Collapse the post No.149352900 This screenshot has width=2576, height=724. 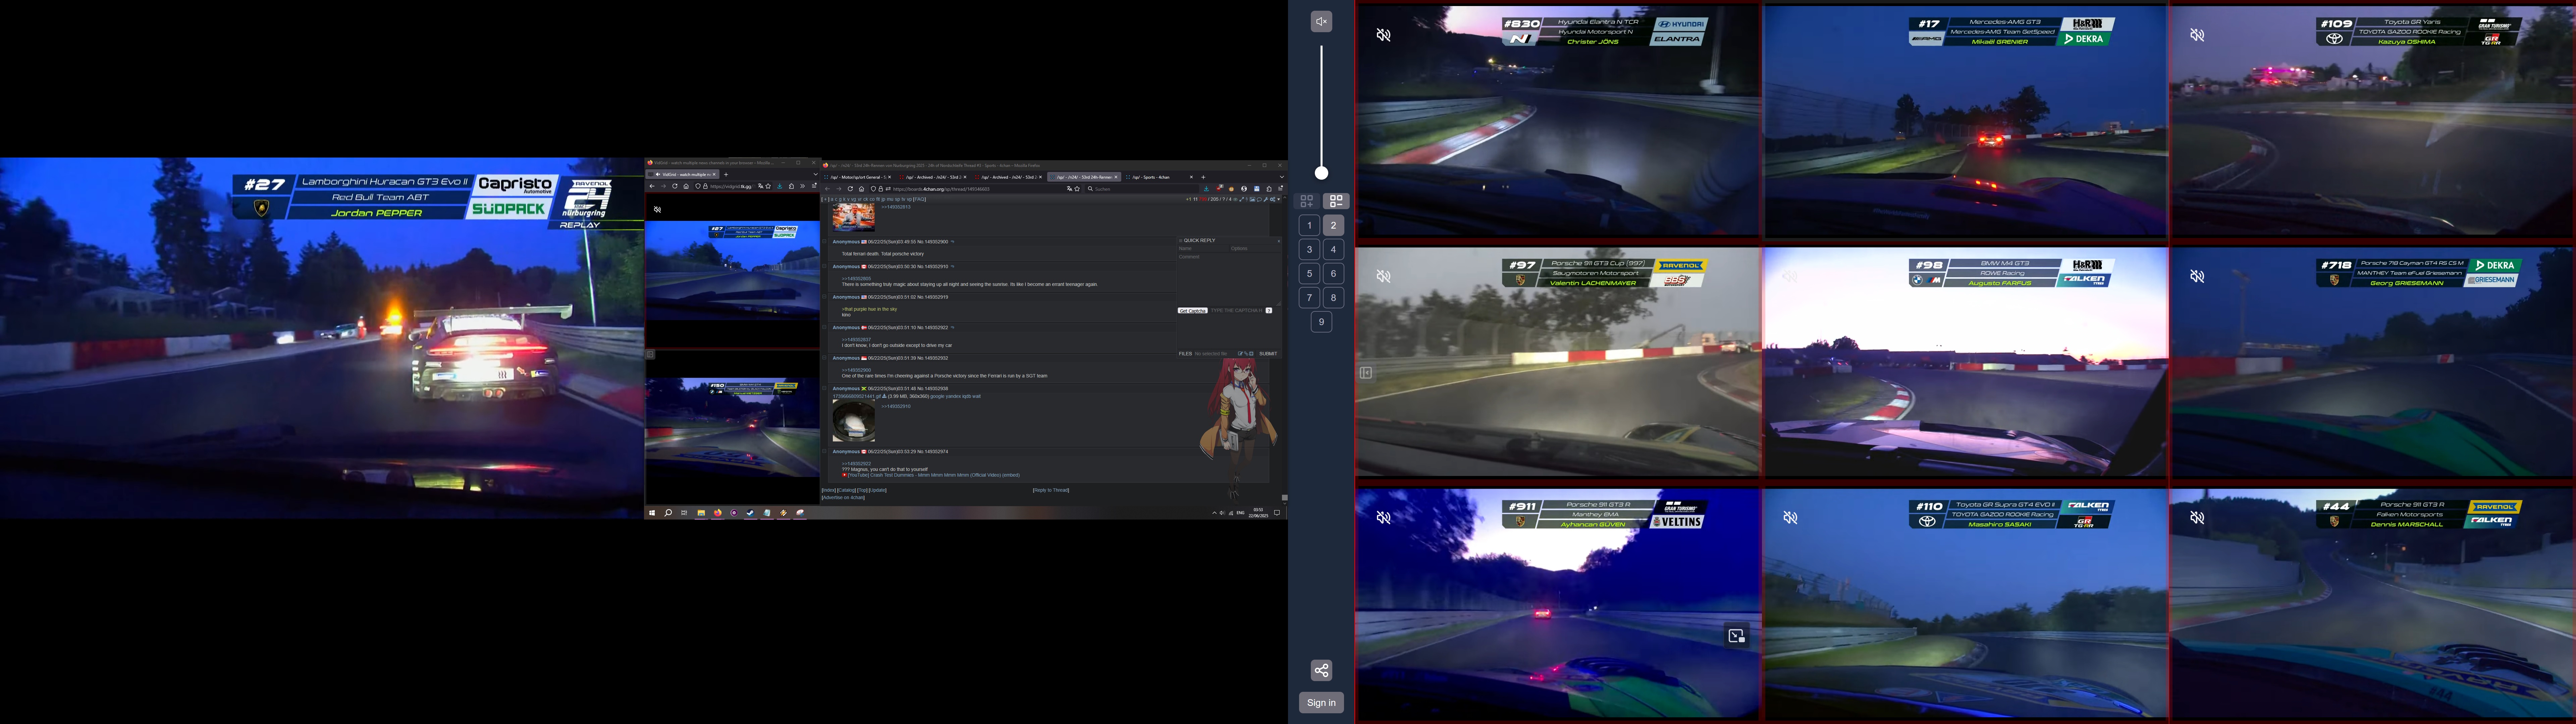pyautogui.click(x=824, y=241)
